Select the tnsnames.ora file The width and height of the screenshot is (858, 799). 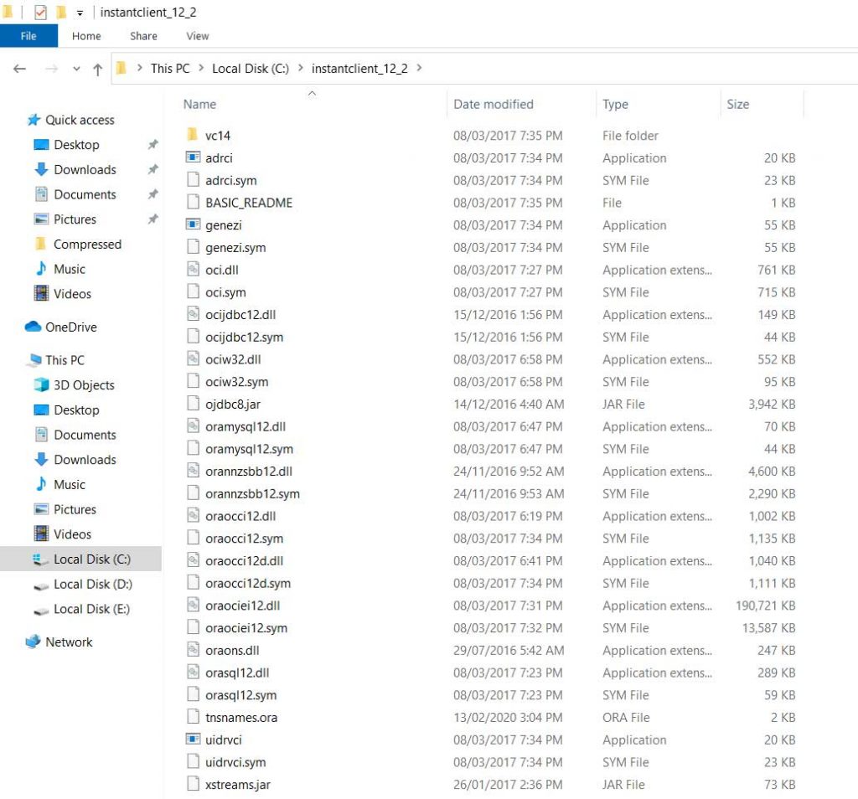point(240,718)
